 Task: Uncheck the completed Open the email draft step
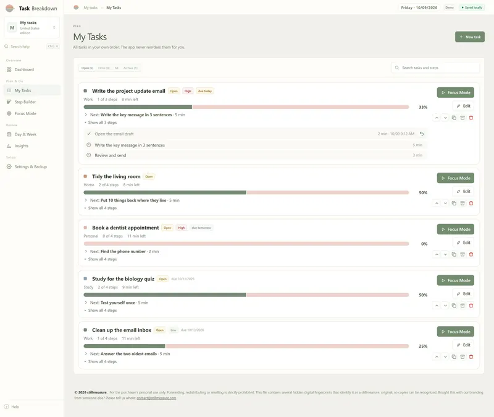[89, 134]
